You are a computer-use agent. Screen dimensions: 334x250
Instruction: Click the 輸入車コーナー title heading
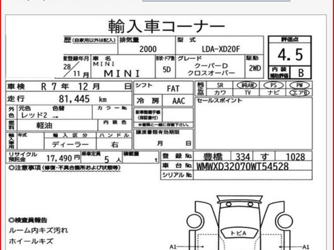(167, 26)
